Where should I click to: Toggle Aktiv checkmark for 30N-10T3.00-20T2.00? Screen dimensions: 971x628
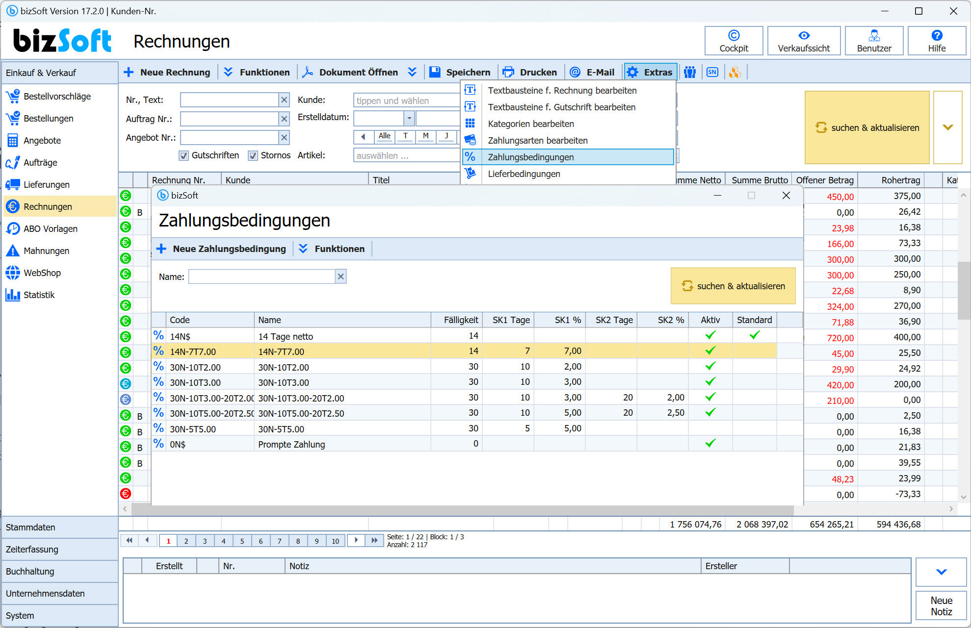(x=710, y=397)
